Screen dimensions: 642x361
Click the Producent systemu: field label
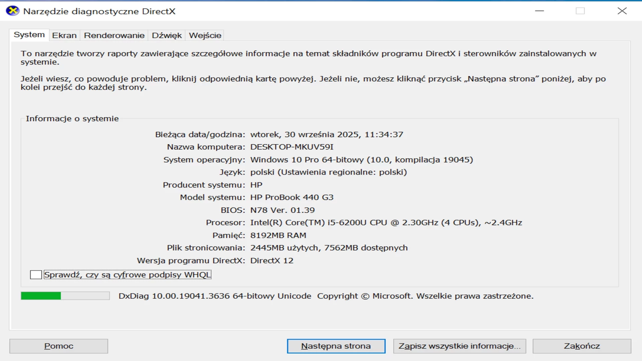click(204, 185)
